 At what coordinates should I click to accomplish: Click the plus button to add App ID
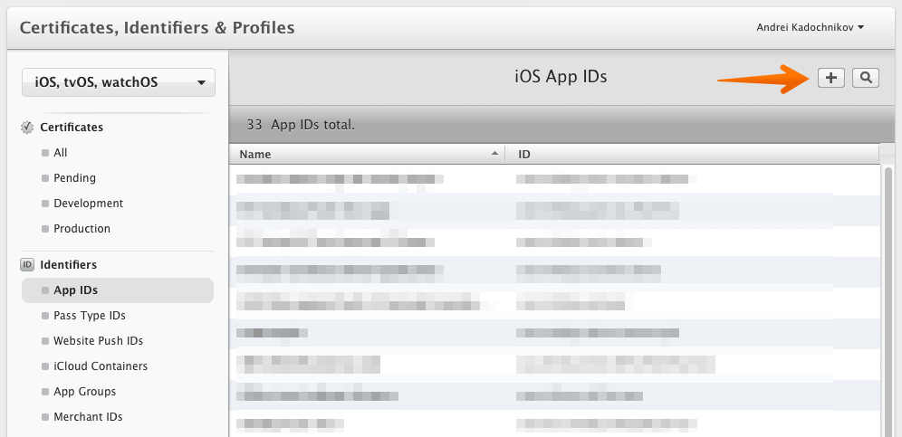[830, 78]
